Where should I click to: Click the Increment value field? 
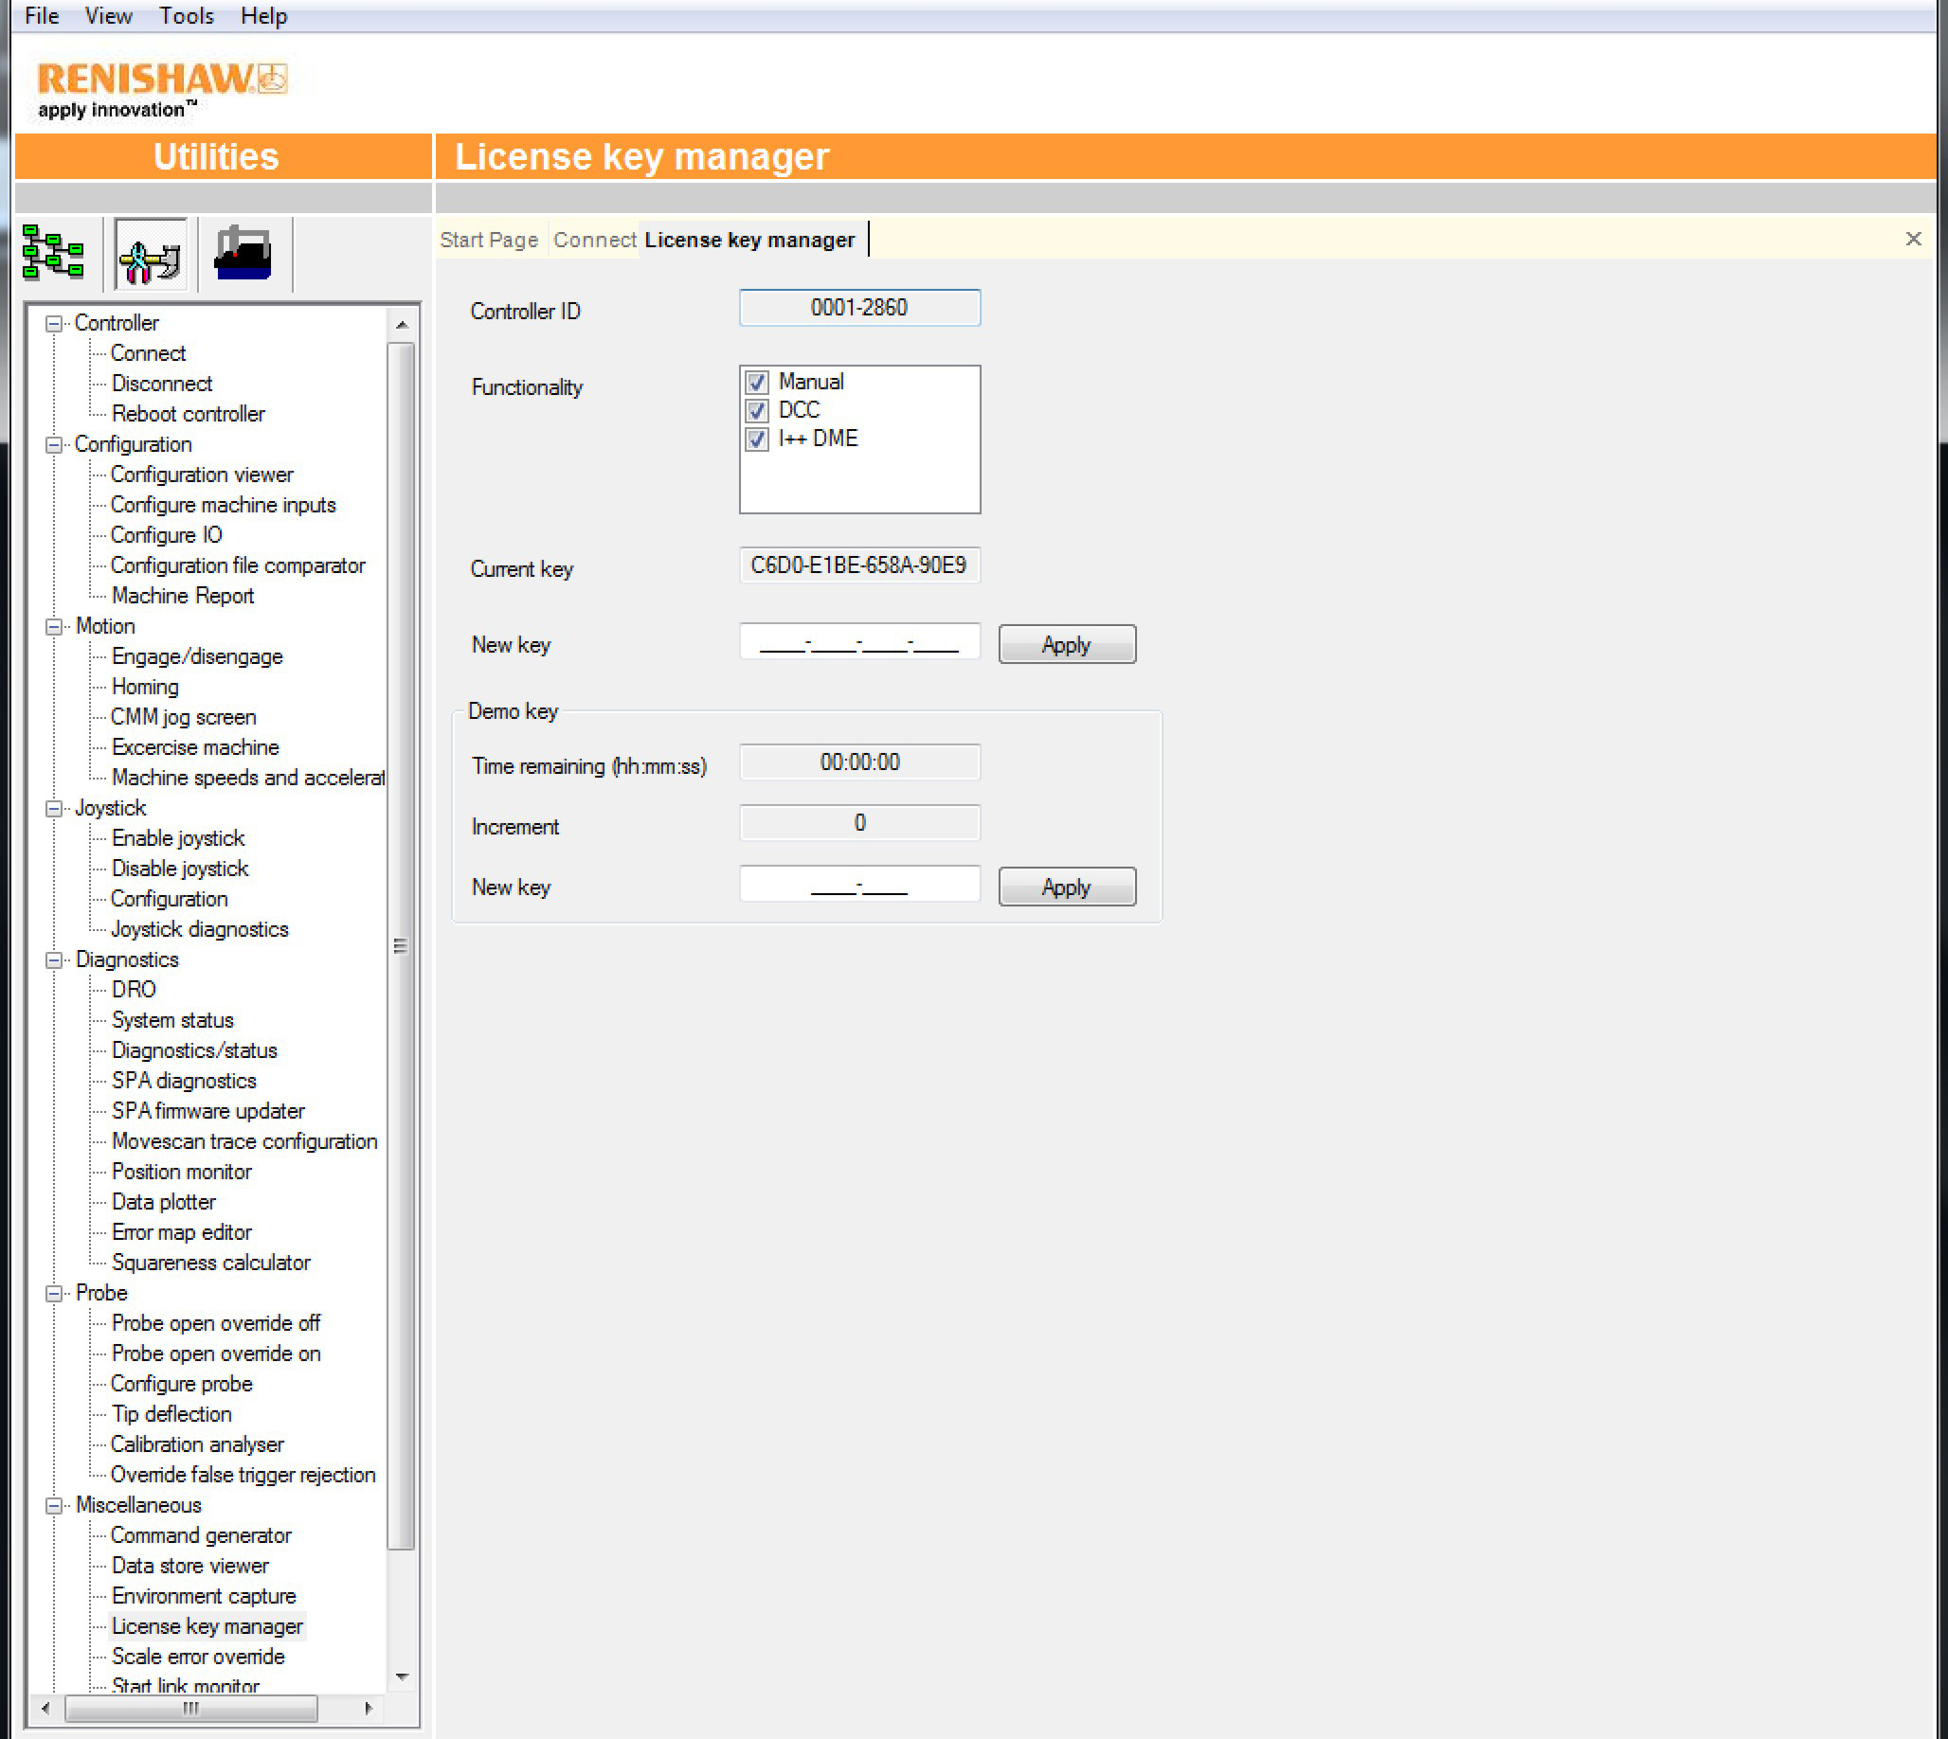point(859,824)
